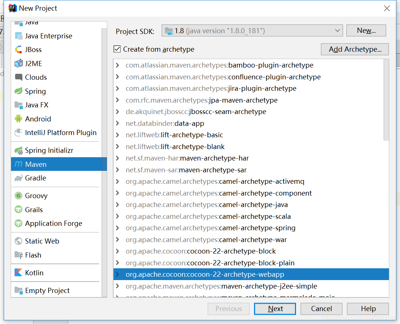Click the IntelliJ IDEA logo in title bar
This screenshot has height=324, width=400.
coord(13,8)
